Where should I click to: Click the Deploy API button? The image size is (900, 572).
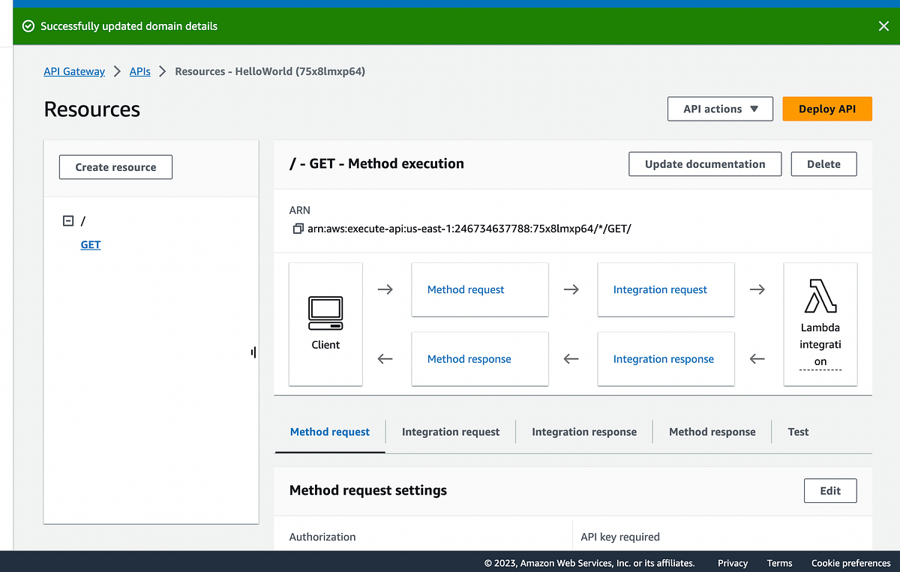826,108
